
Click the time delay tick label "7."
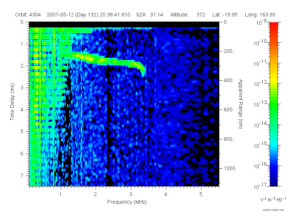23,176
